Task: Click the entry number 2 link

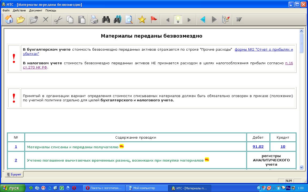Action: click(16, 160)
